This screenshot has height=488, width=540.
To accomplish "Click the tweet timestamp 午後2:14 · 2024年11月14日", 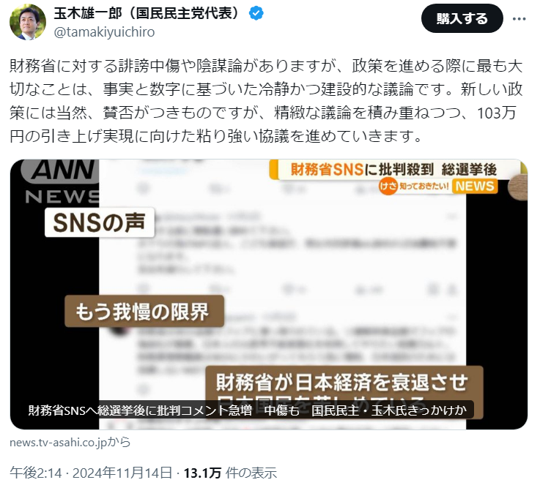I will [91, 473].
